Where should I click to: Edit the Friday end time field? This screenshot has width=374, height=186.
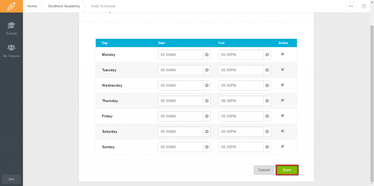241,116
